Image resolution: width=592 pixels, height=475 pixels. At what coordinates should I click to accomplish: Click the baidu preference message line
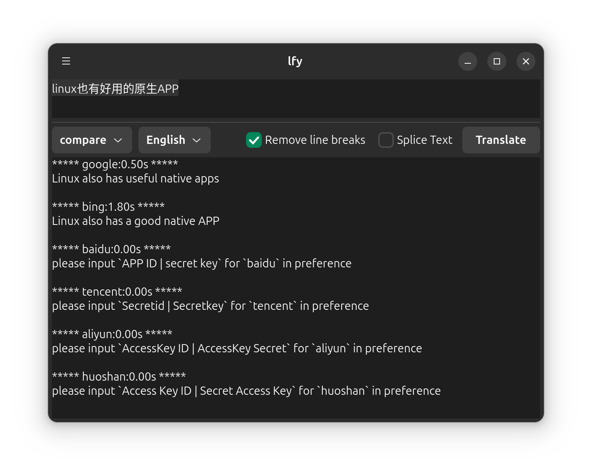(x=202, y=263)
